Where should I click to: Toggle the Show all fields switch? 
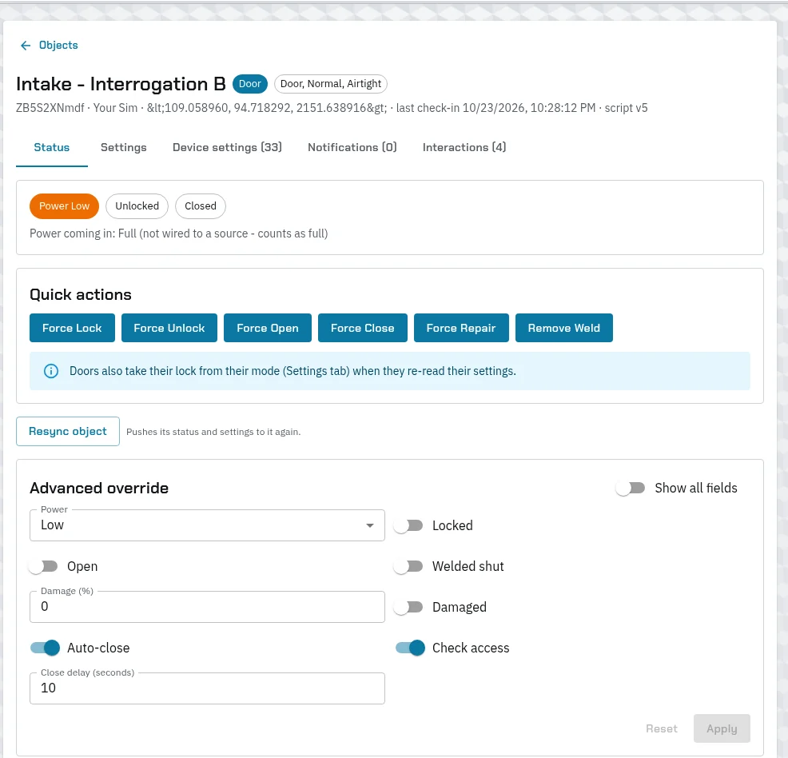(x=631, y=488)
